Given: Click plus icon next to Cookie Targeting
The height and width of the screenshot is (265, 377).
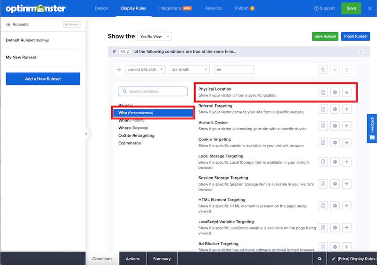Looking at the screenshot, I should [347, 143].
